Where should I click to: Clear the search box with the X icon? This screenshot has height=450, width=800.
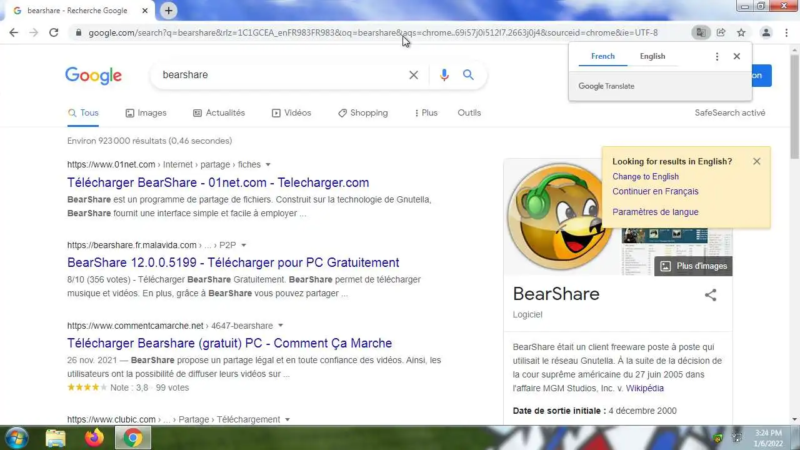point(414,75)
